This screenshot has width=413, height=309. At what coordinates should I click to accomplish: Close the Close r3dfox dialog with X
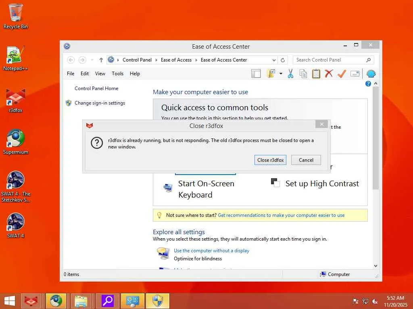[x=321, y=124]
